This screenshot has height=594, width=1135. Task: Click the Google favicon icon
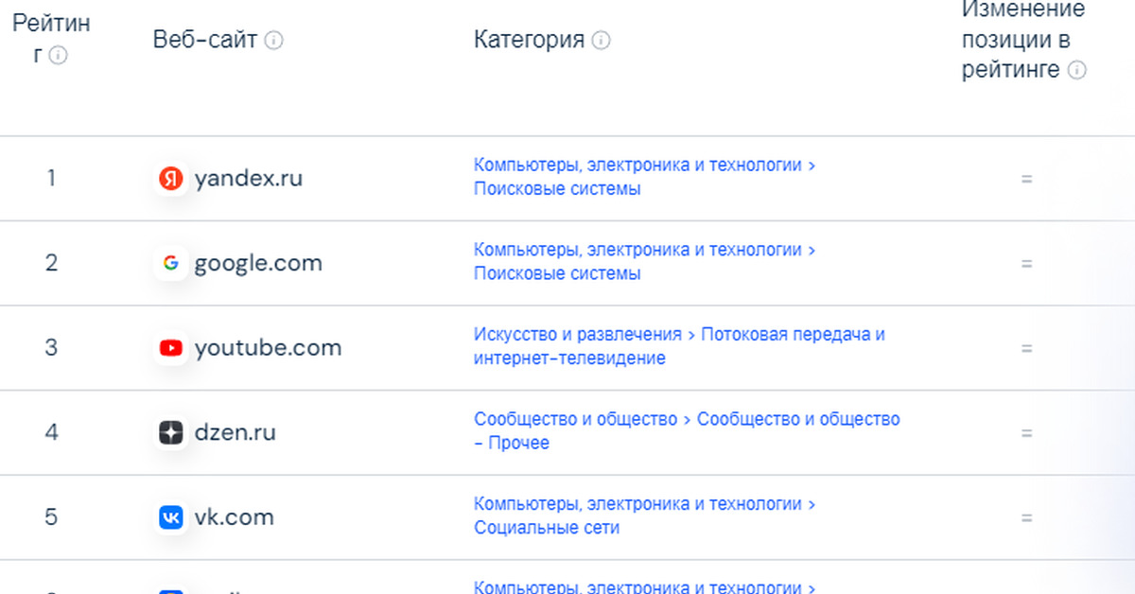pyautogui.click(x=171, y=263)
